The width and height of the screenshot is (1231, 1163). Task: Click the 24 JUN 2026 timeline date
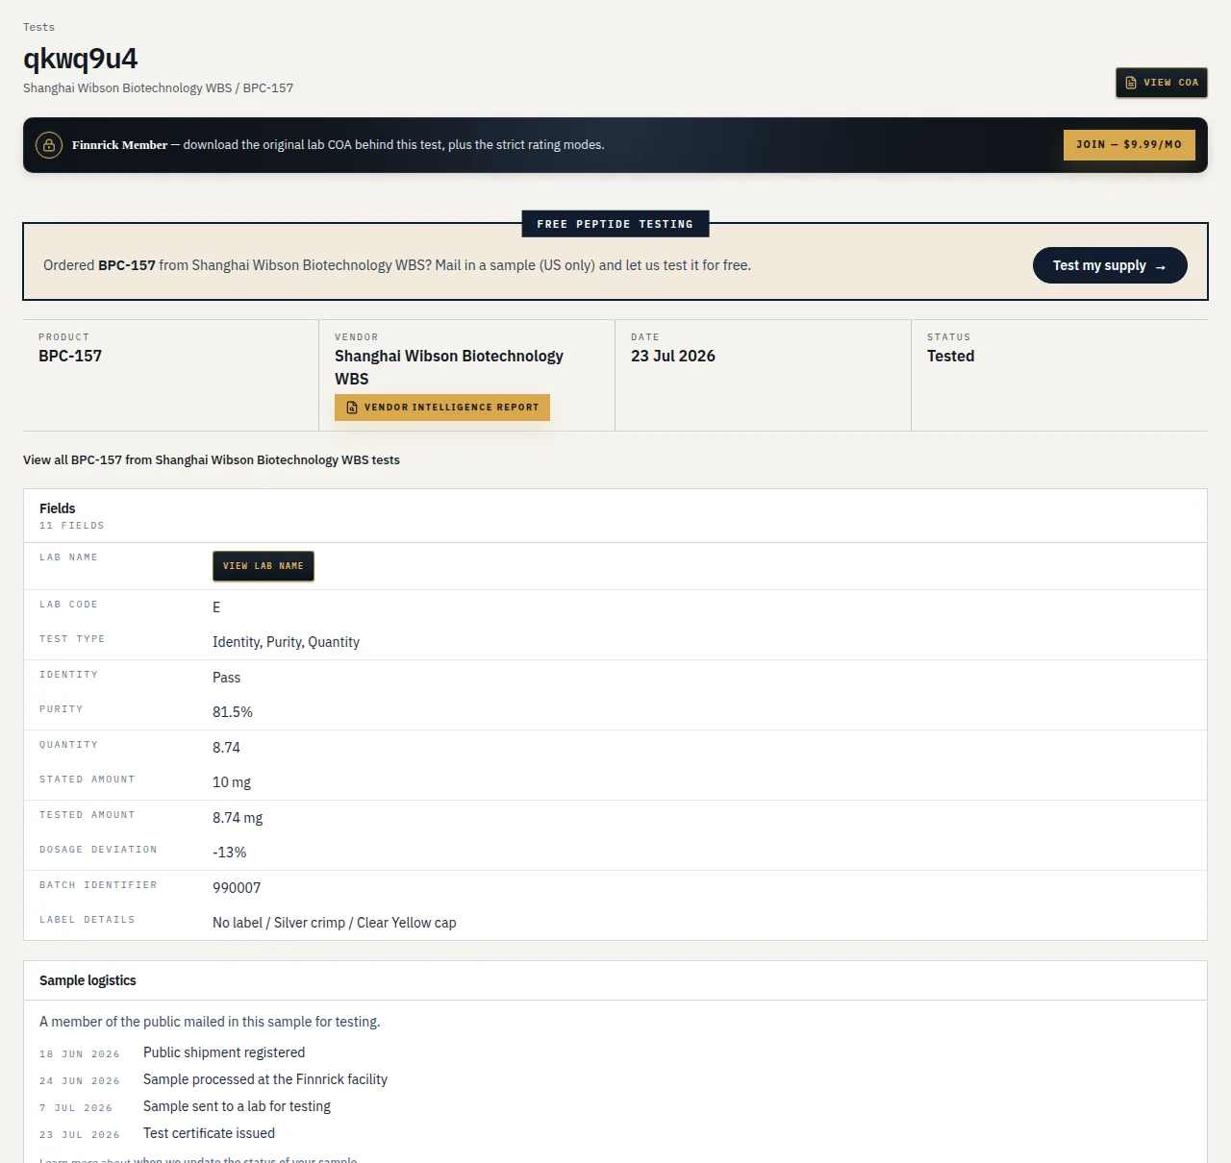(80, 1081)
